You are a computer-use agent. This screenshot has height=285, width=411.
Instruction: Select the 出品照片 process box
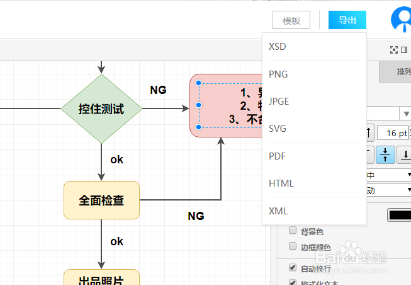101,277
